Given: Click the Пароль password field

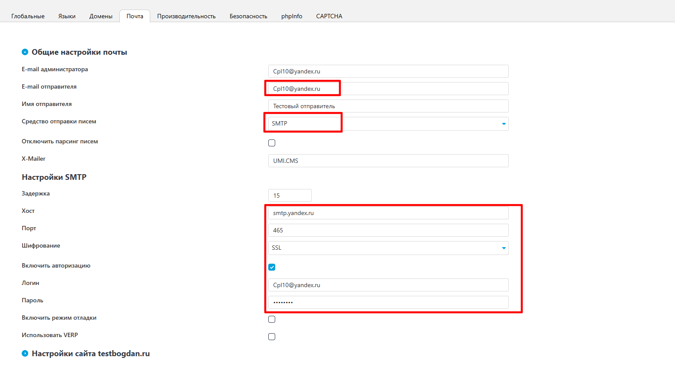Looking at the screenshot, I should click(388, 302).
